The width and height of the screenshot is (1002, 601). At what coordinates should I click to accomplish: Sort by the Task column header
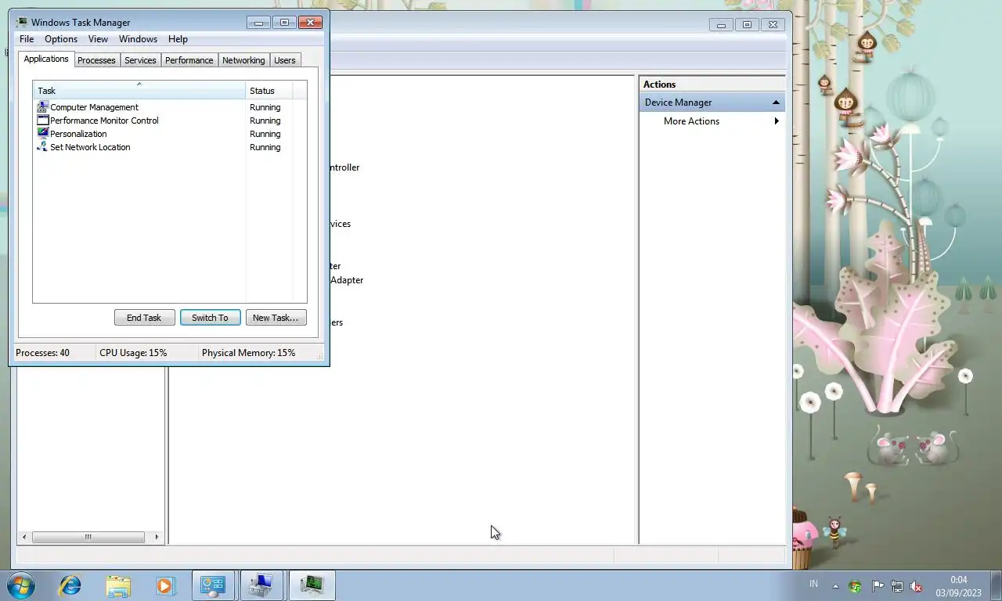139,91
